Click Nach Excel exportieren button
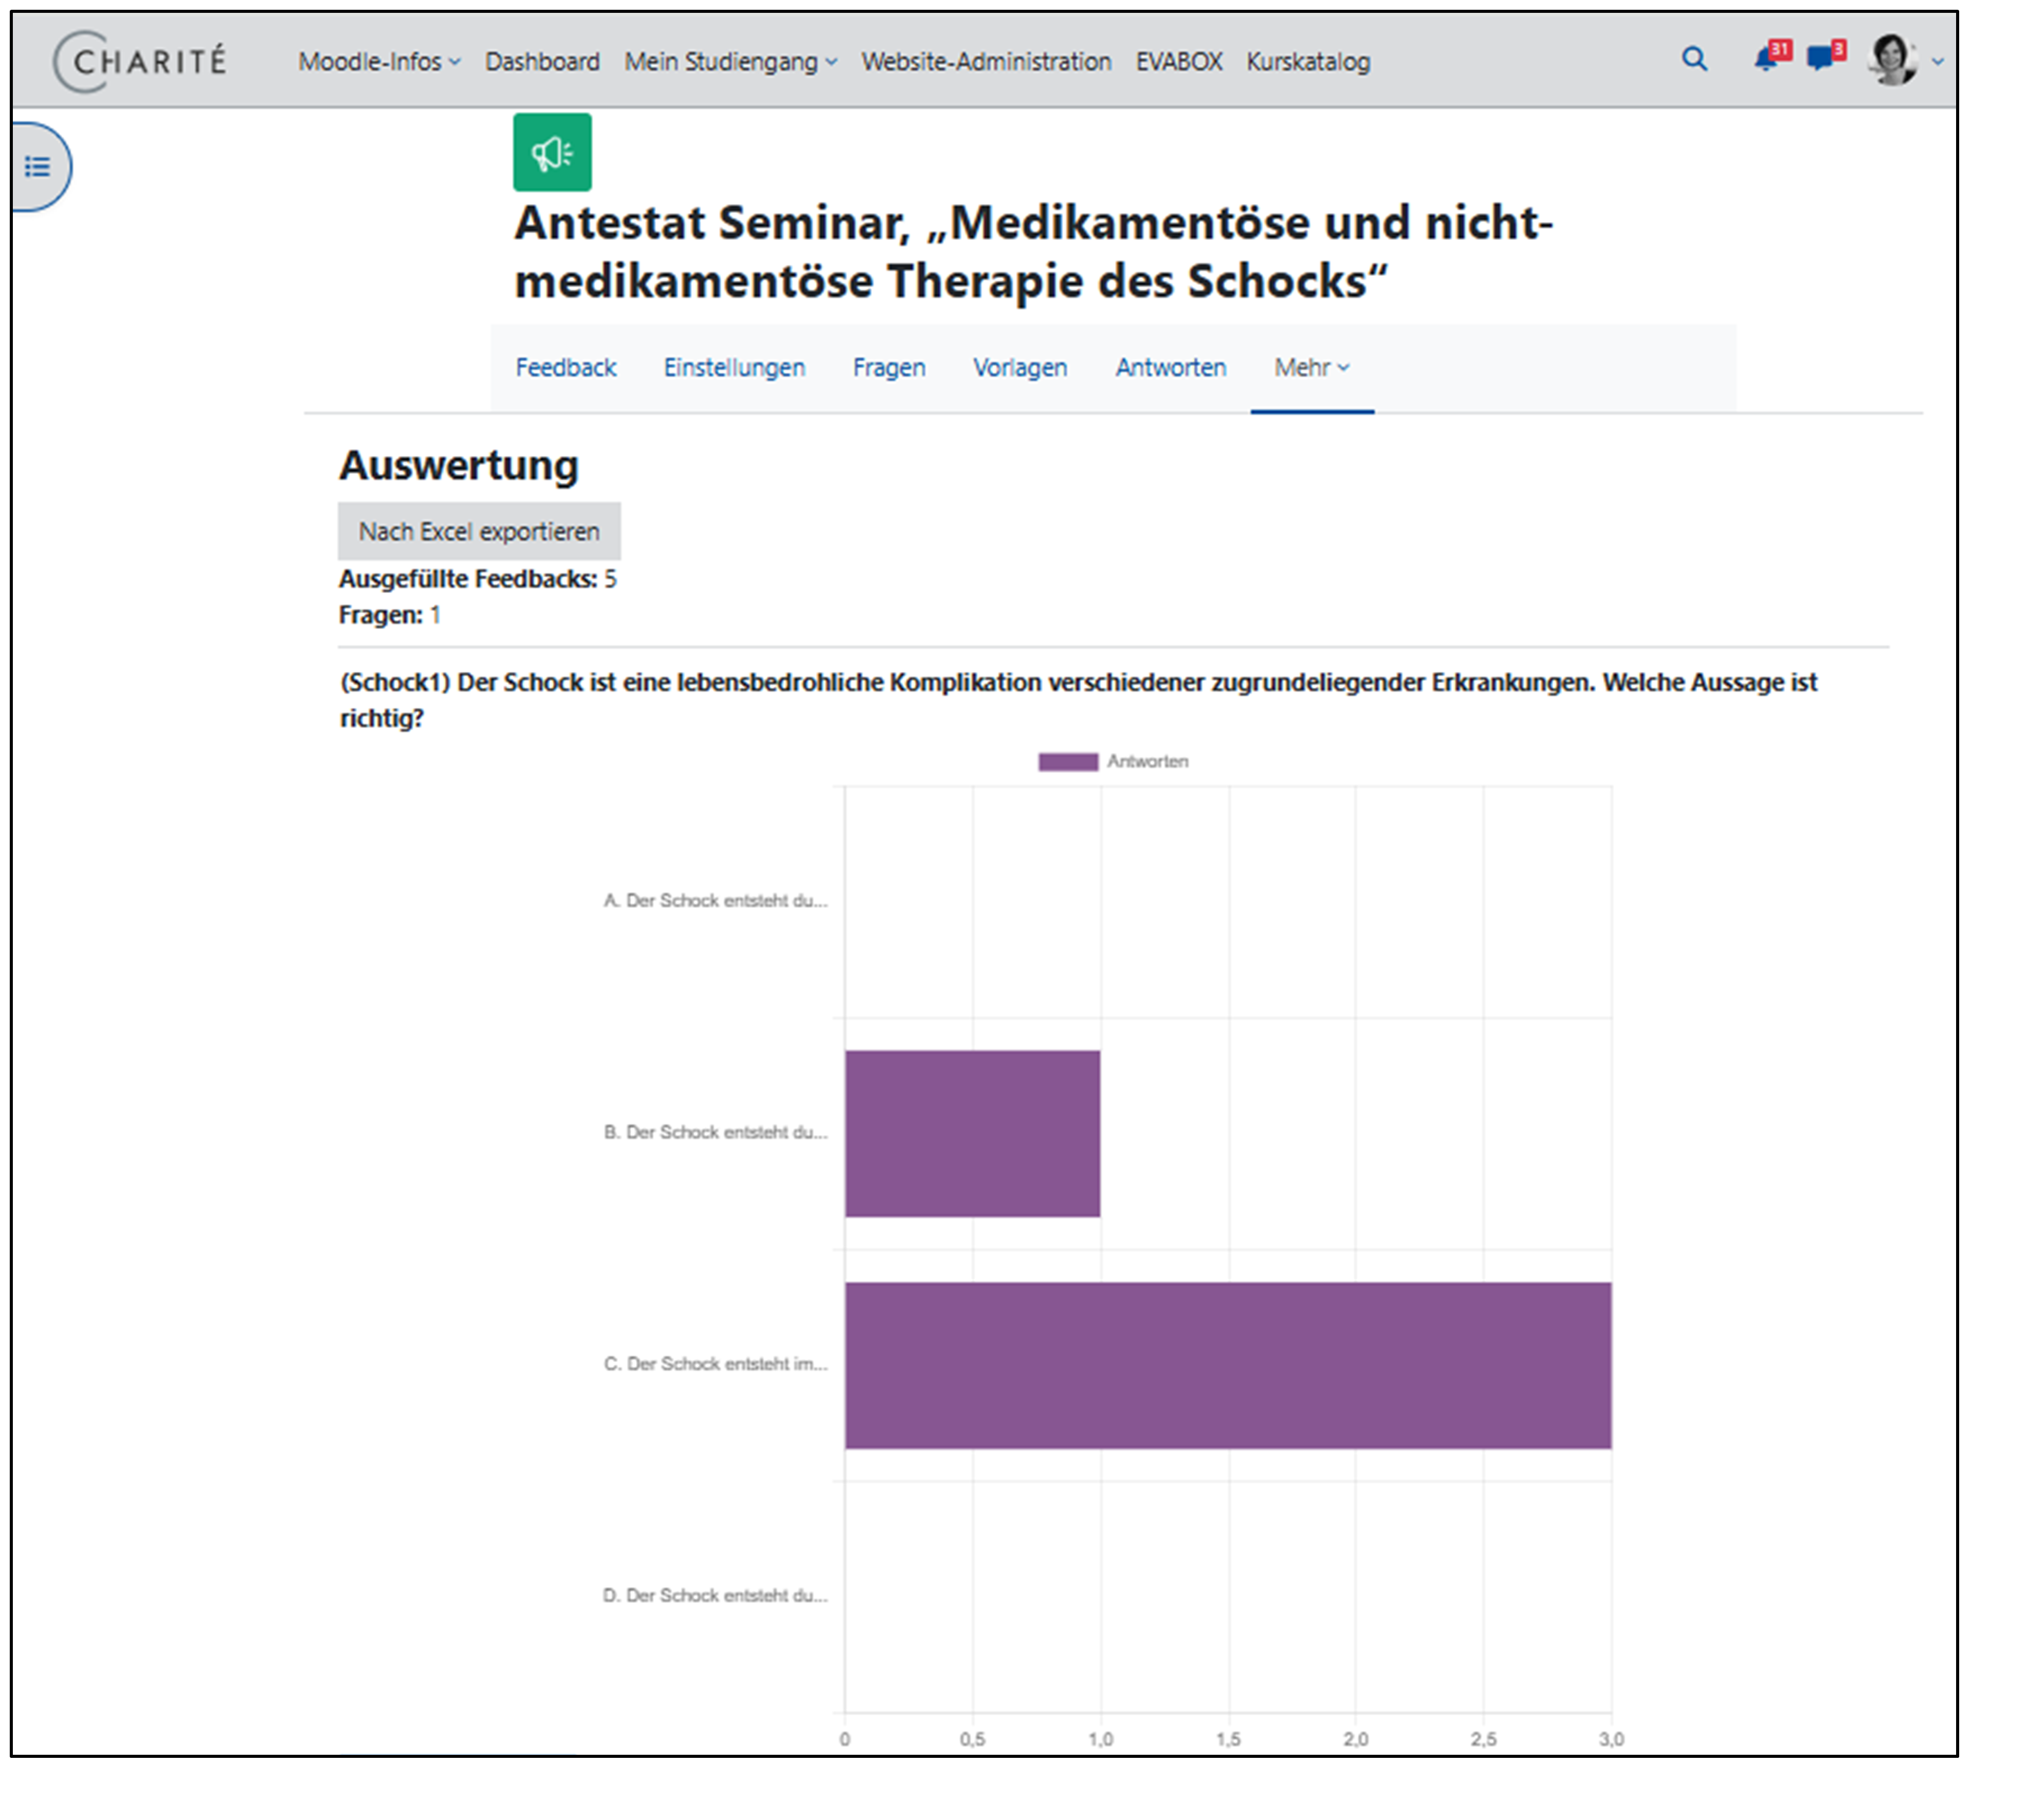Screen dimensions: 2044x1800 click(479, 532)
